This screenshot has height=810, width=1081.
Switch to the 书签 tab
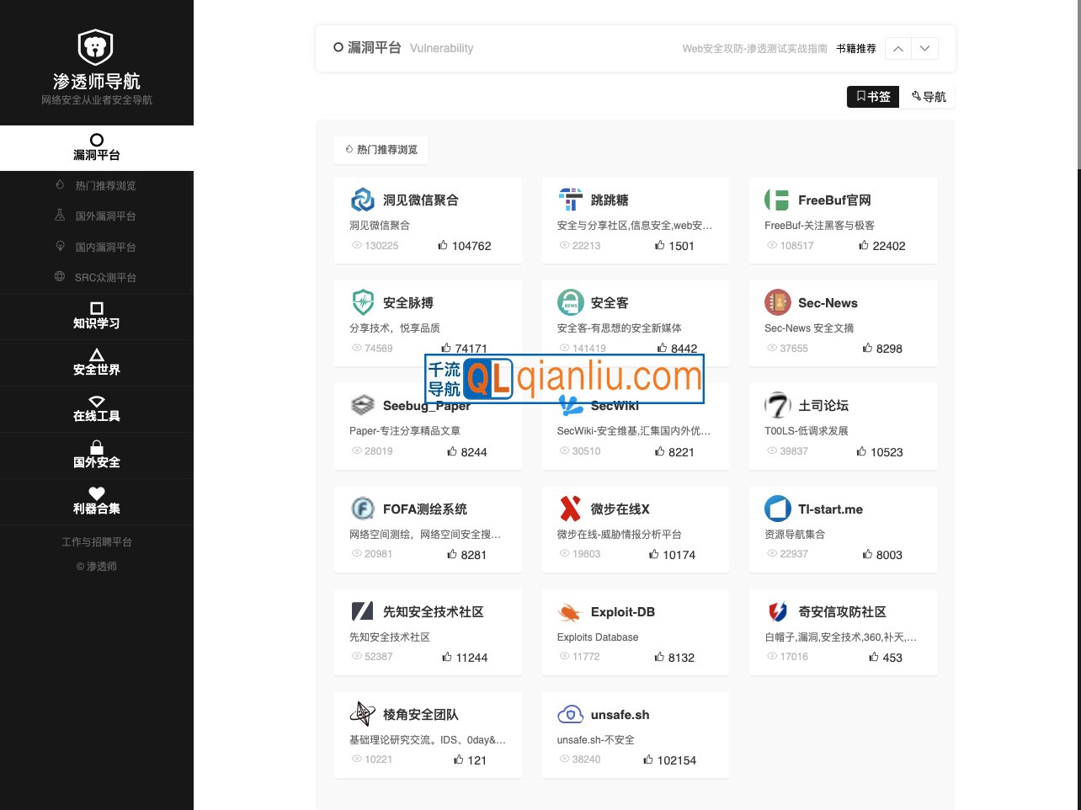click(x=873, y=97)
